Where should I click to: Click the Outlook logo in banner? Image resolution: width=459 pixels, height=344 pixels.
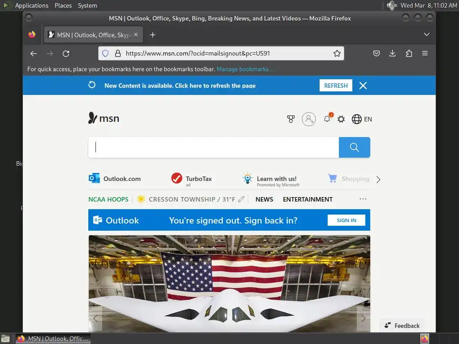coord(116,220)
